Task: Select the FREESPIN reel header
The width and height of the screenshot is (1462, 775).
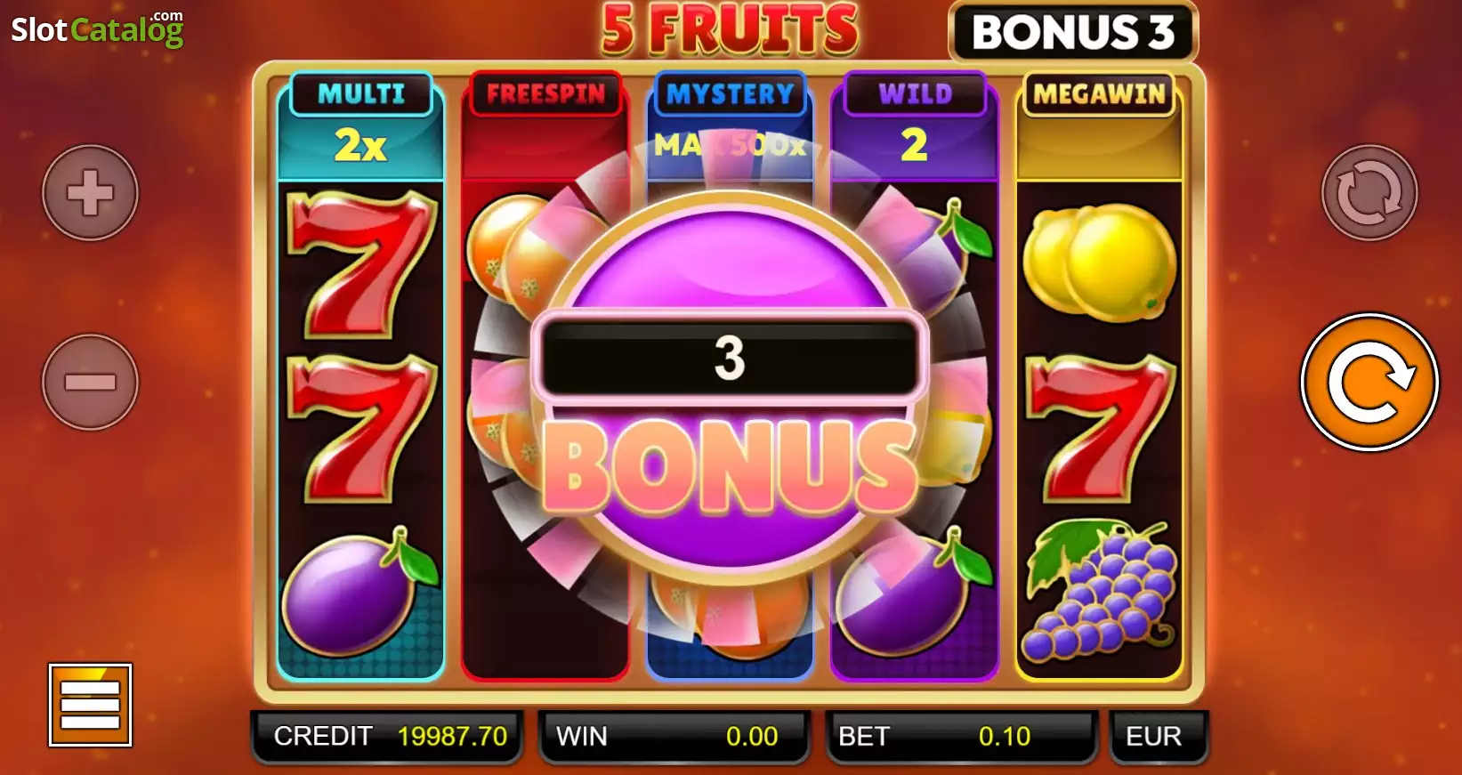Action: (x=545, y=94)
